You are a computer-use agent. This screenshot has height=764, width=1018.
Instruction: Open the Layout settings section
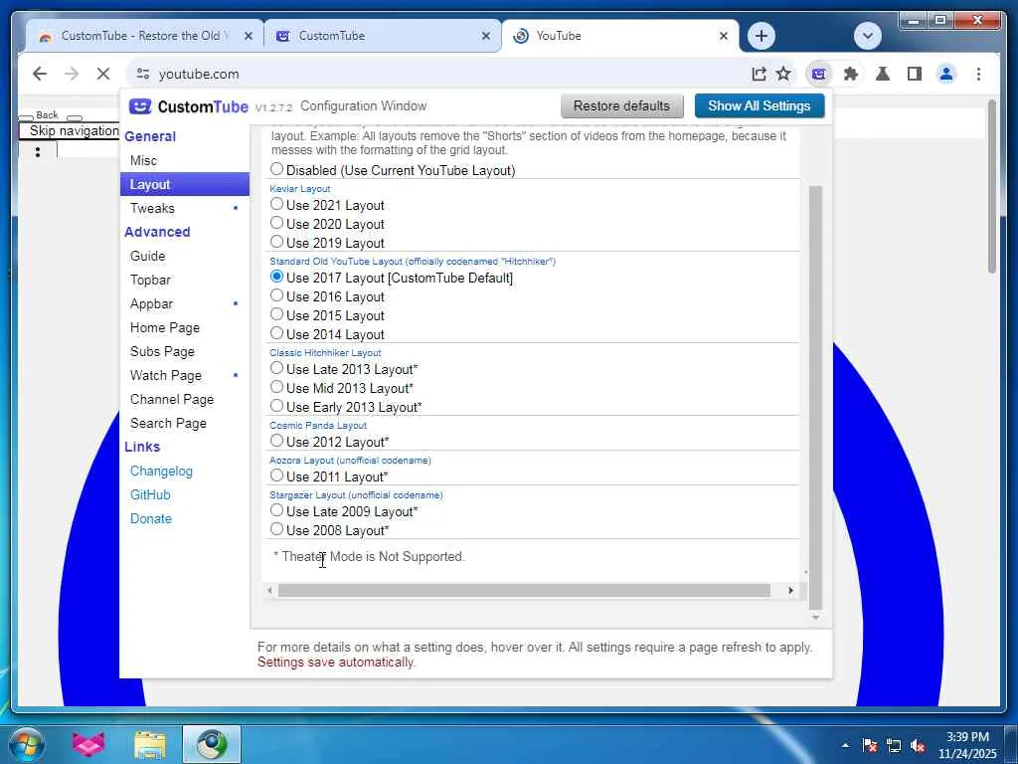tap(184, 184)
